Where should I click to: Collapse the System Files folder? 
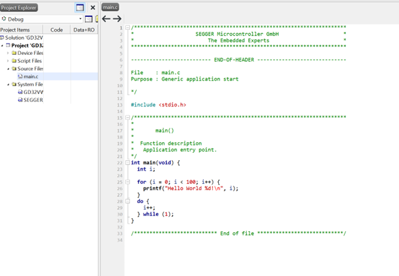pos(8,84)
